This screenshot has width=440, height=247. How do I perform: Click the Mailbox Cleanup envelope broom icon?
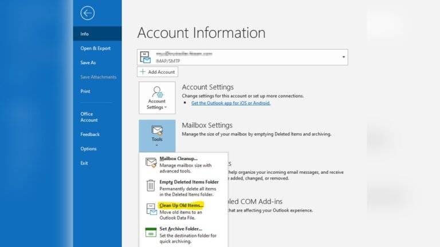click(x=151, y=163)
